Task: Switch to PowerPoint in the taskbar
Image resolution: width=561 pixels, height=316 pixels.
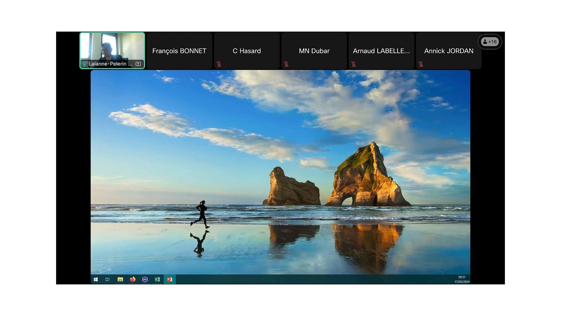Action: pos(169,279)
